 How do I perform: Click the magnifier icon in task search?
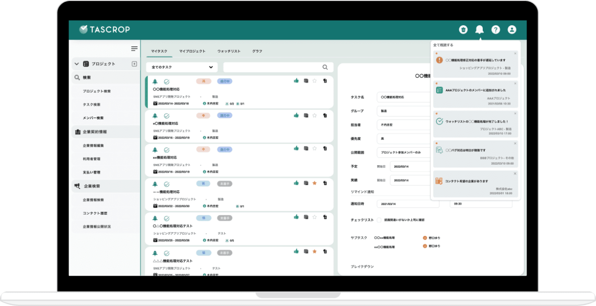(x=325, y=67)
